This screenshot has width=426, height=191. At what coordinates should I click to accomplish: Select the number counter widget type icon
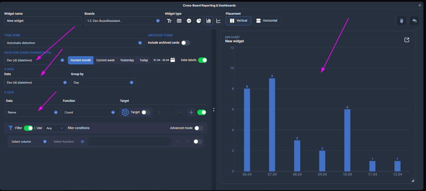pyautogui.click(x=189, y=21)
